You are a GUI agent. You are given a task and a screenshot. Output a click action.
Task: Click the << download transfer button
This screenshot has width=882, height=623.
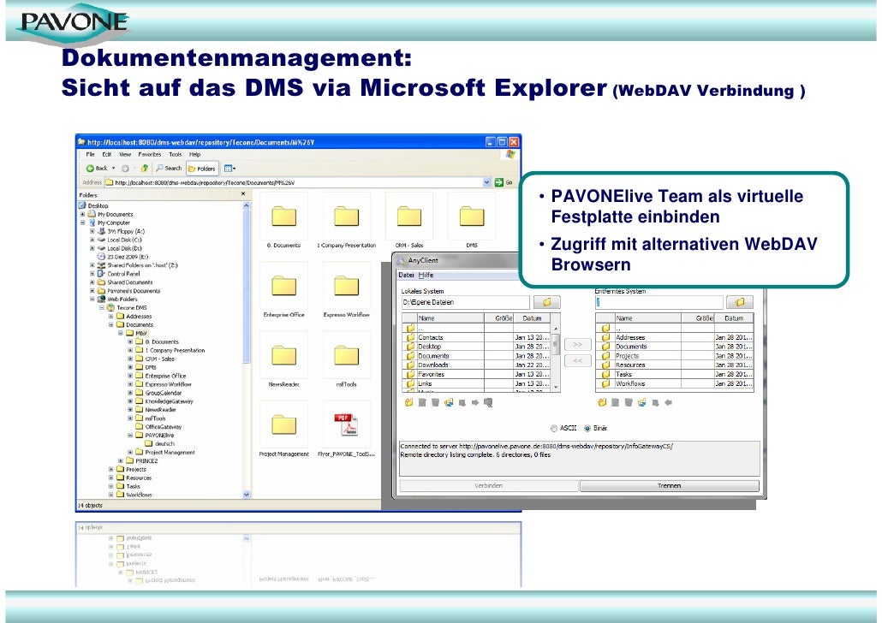point(578,360)
